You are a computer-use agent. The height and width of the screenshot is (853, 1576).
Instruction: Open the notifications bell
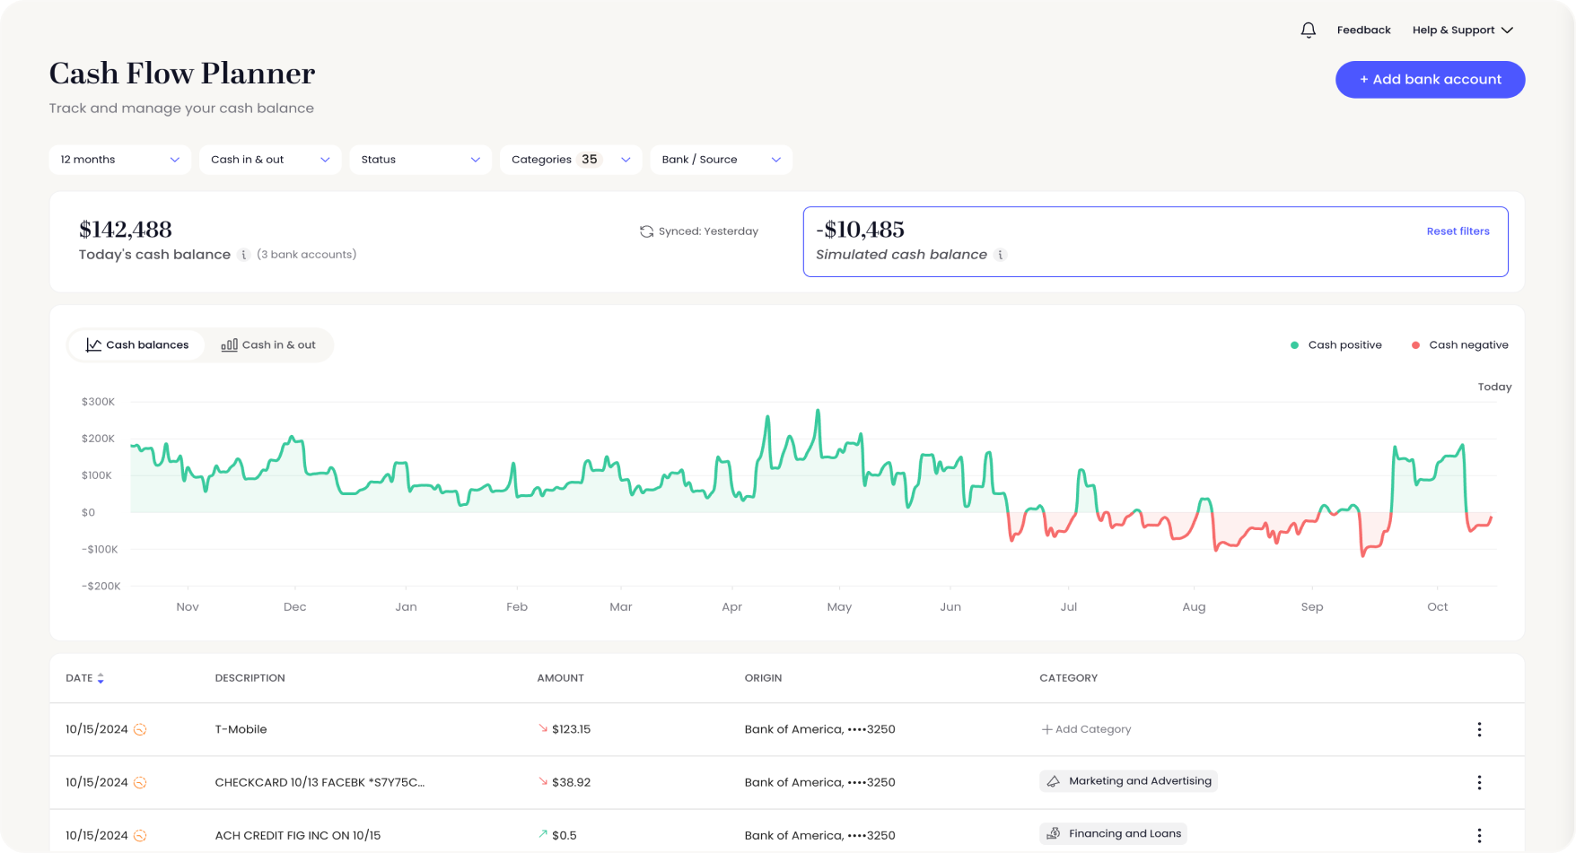click(1309, 30)
